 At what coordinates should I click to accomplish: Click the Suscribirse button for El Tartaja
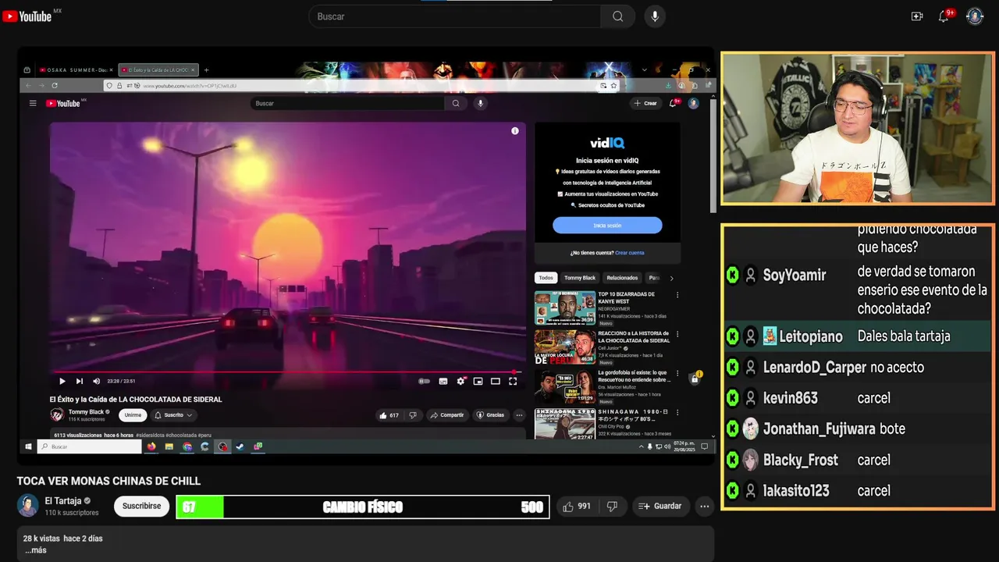[x=142, y=506]
